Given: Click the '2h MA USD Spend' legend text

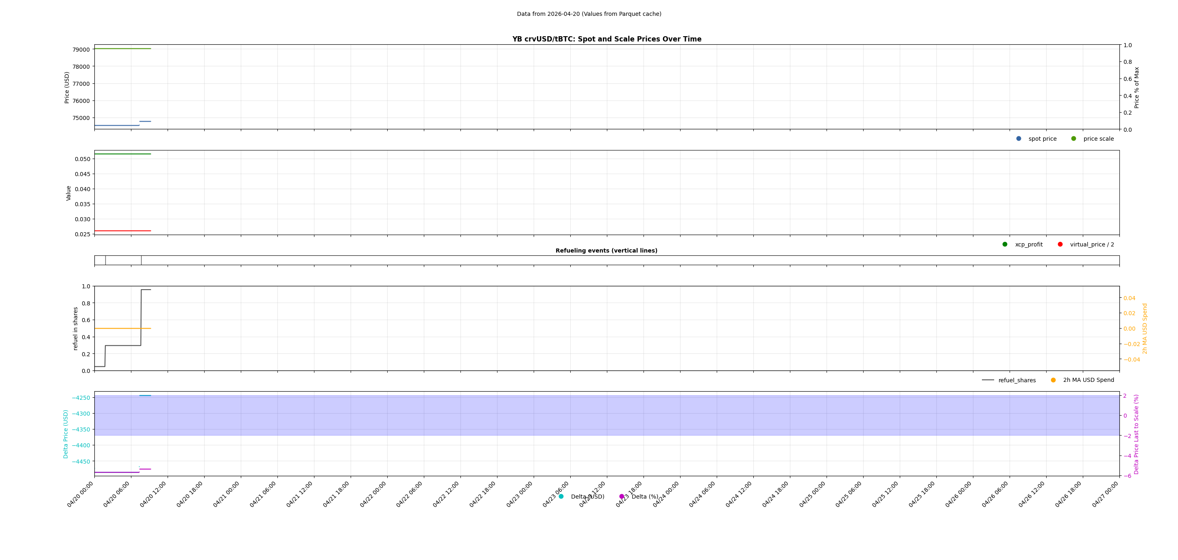Looking at the screenshot, I should 1085,380.
